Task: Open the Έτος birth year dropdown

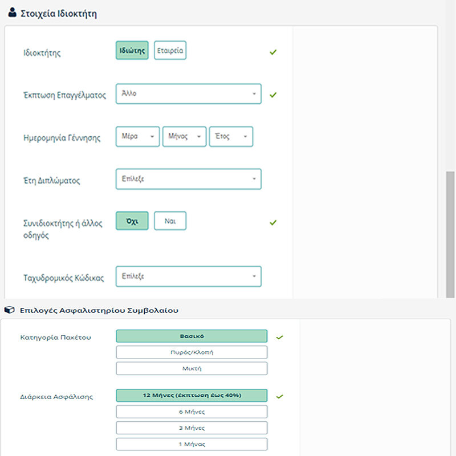Action: click(x=231, y=137)
